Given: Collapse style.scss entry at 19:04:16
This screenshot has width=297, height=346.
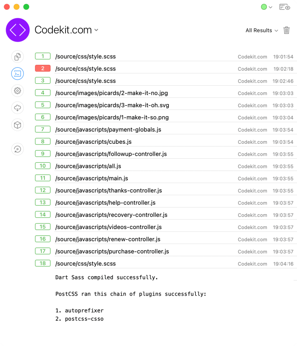Looking at the screenshot, I should (176, 263).
